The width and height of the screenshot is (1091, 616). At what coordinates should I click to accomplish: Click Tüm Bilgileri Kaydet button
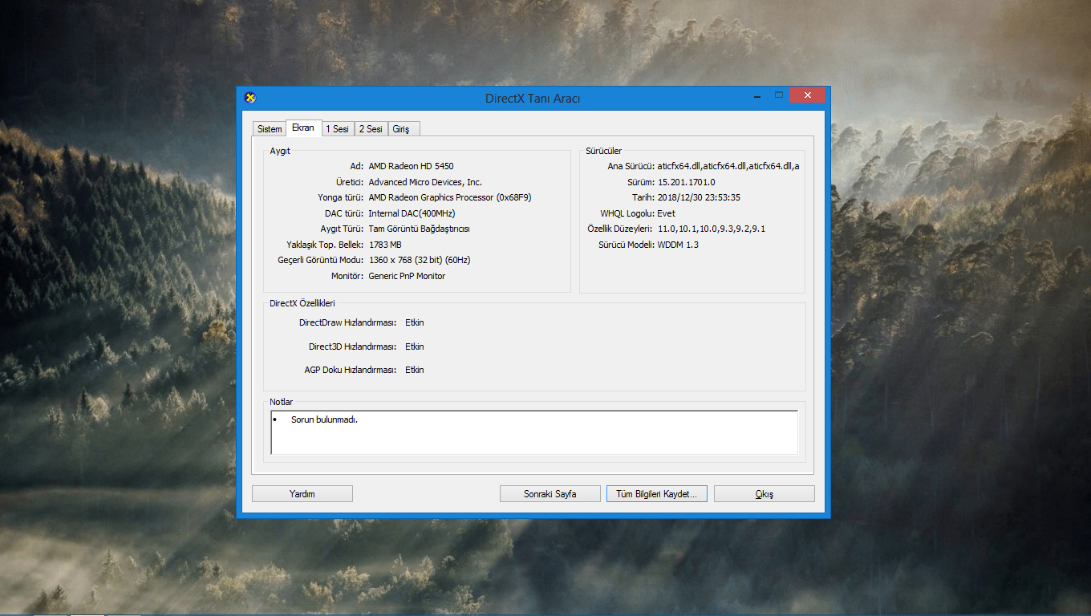(x=657, y=494)
